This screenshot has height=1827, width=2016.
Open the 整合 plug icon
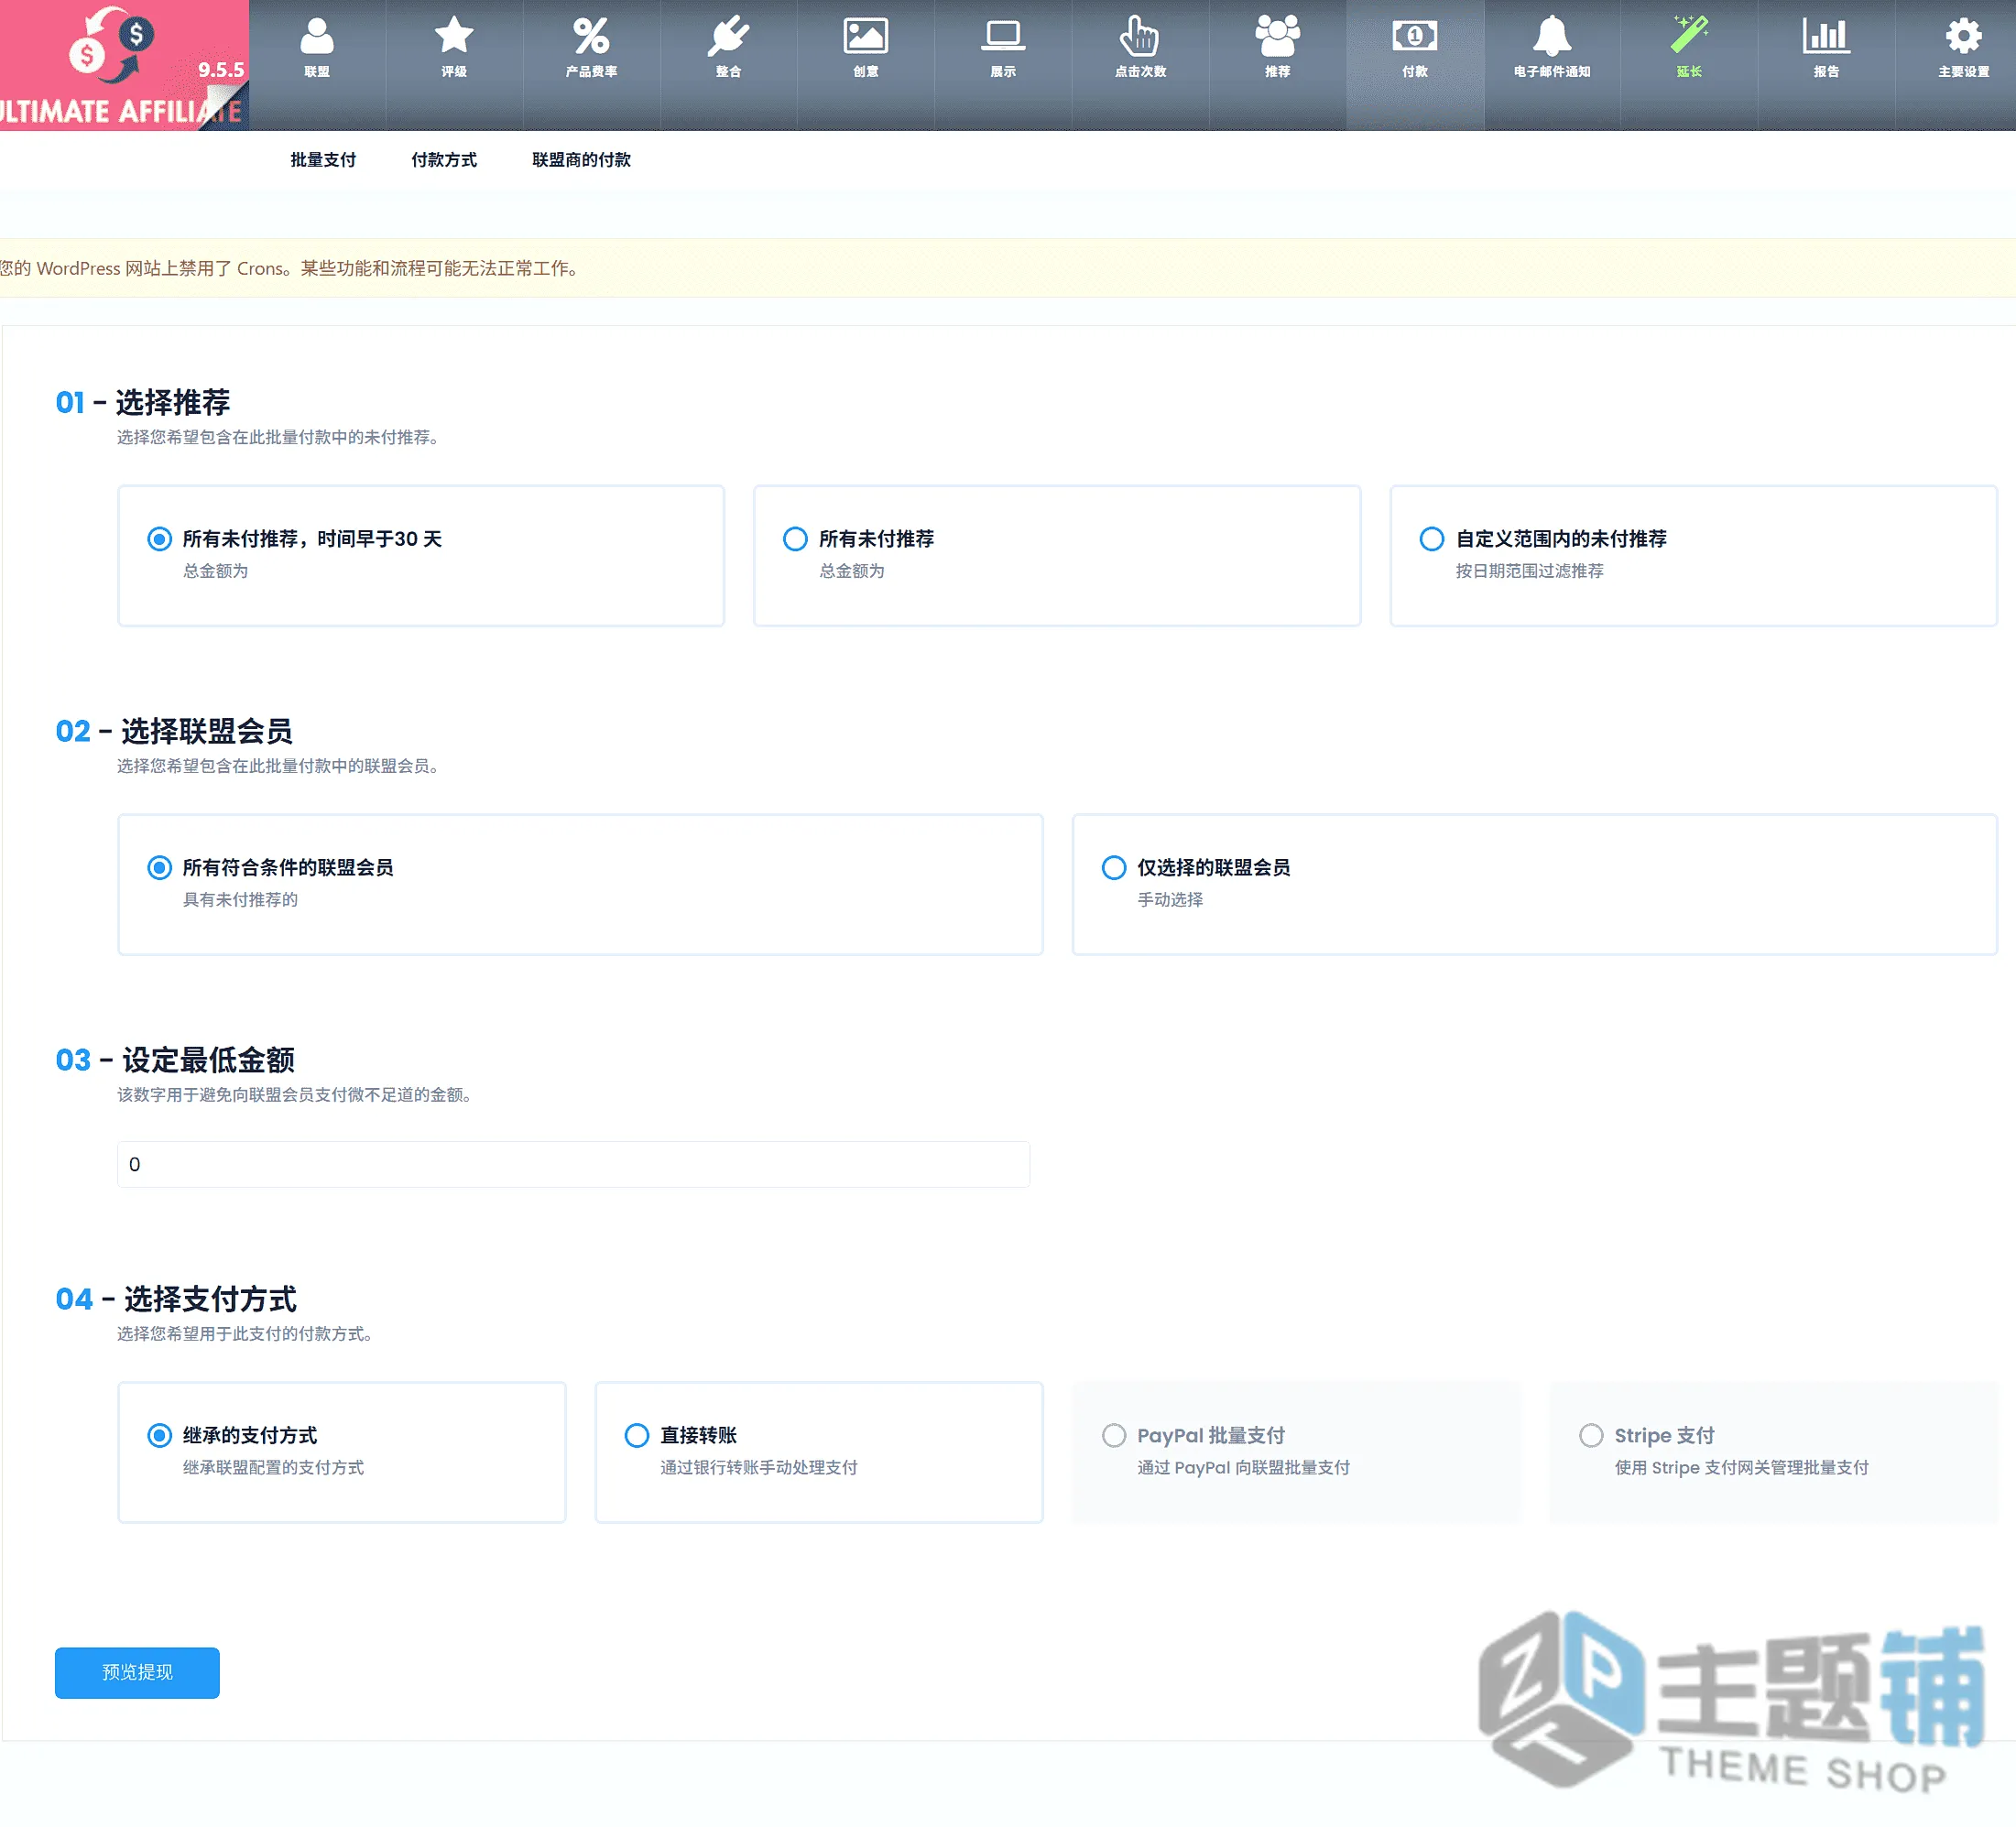(x=728, y=37)
